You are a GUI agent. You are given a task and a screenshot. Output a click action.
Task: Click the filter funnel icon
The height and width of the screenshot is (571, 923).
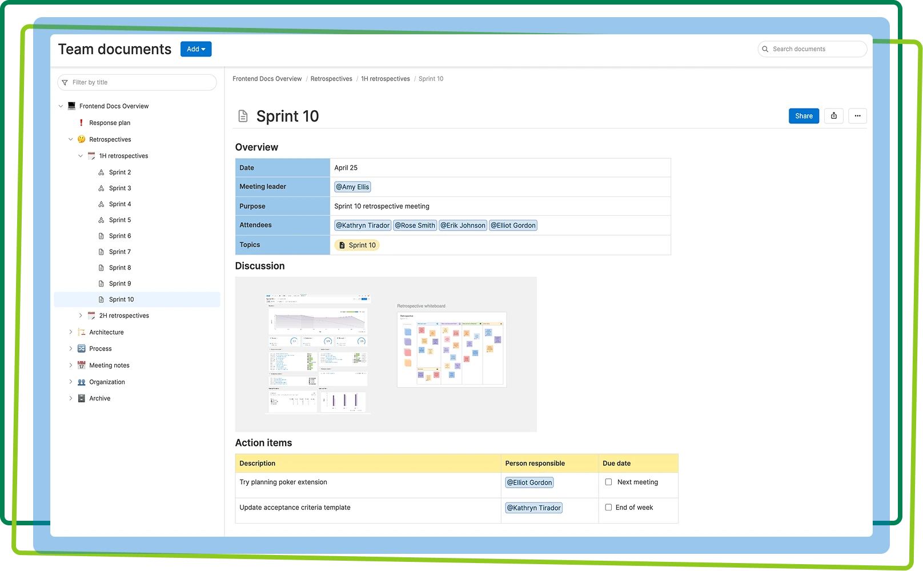coord(65,83)
